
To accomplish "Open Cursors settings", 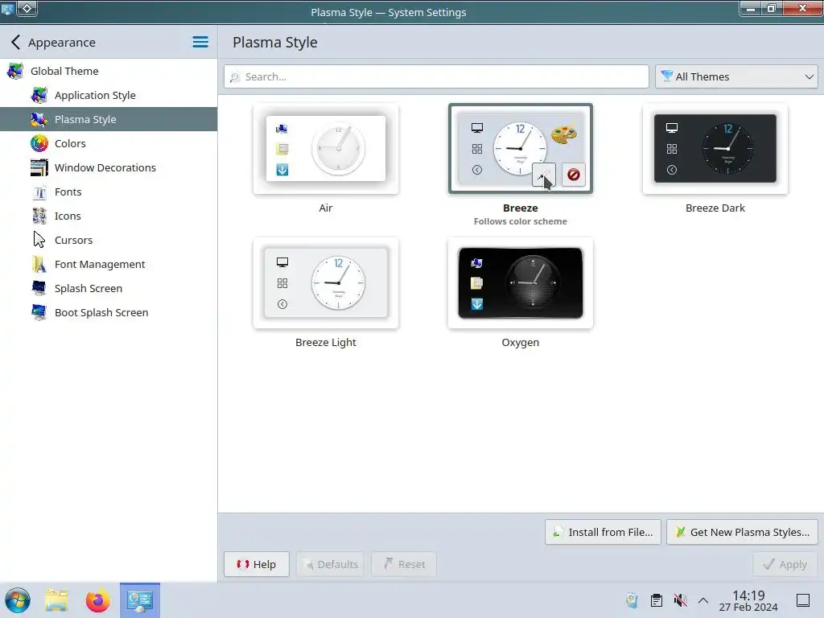I will coord(109,240).
